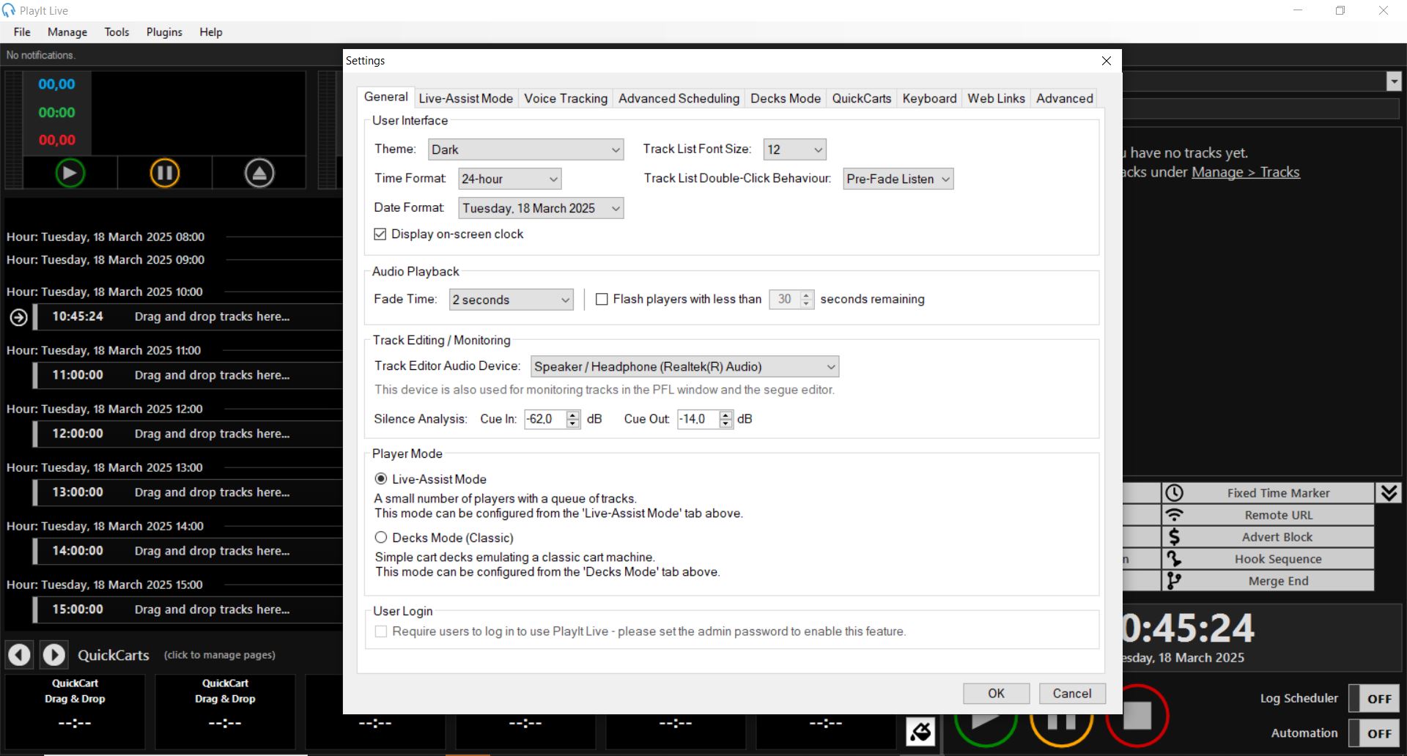
Task: Switch to the Advanced tab
Action: click(1064, 98)
